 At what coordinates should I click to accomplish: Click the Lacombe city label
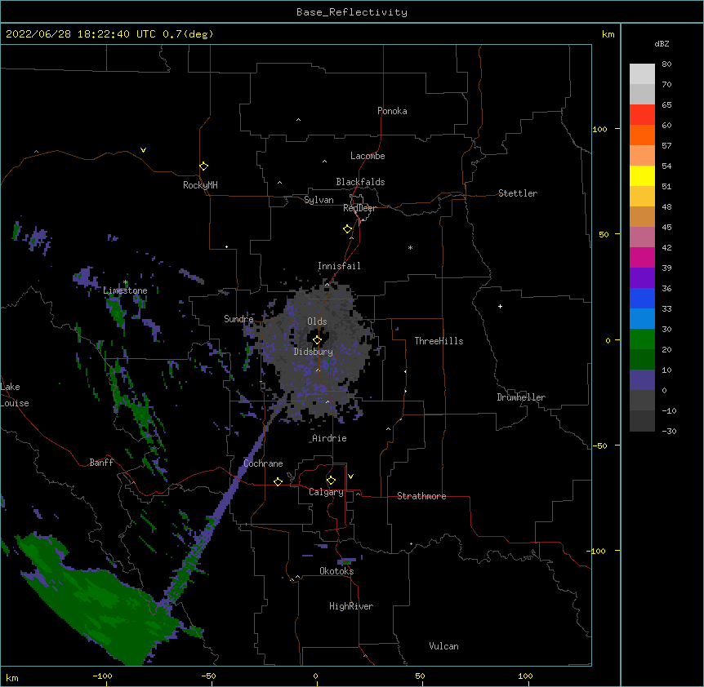coord(368,156)
